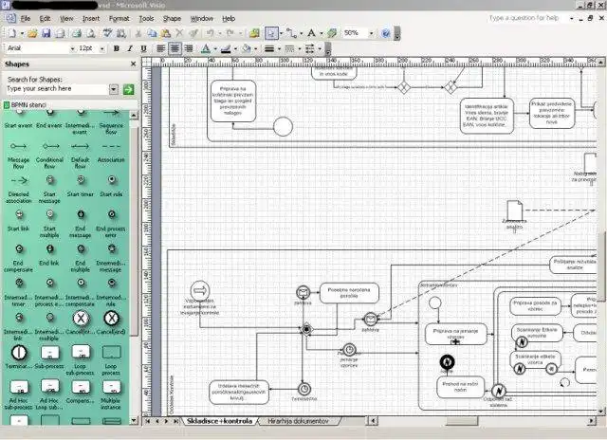
Task: Select the Terminate stencil shape
Action: click(19, 357)
